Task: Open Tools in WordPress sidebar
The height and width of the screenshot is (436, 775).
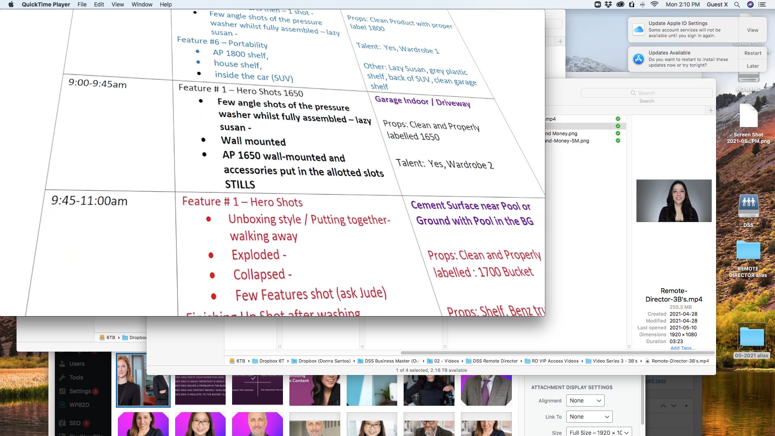Action: [76, 377]
